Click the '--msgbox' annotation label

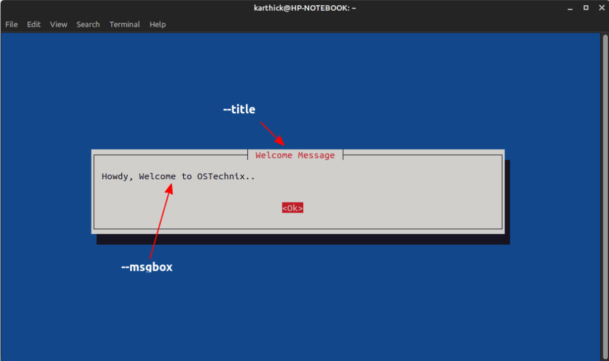pos(147,267)
